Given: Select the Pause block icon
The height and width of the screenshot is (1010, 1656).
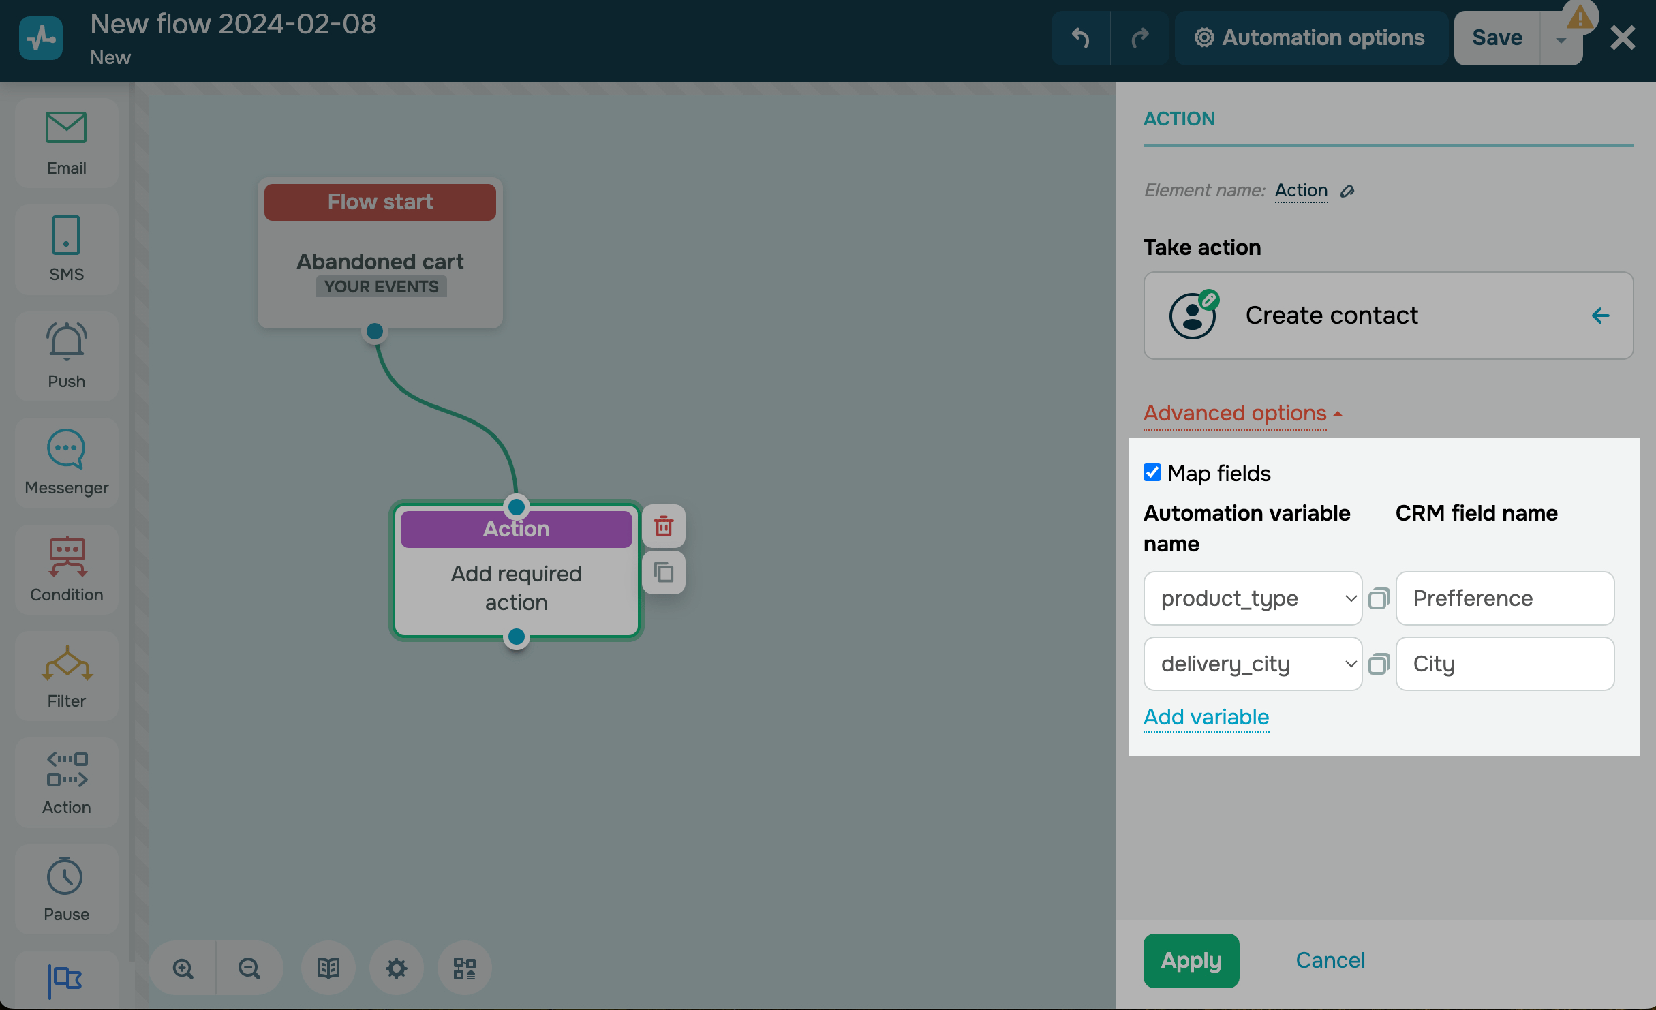Looking at the screenshot, I should (66, 889).
